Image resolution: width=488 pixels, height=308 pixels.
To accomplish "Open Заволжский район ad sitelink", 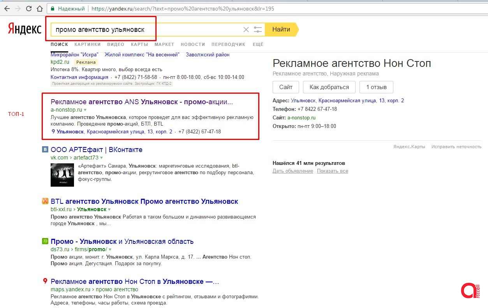I will tap(208, 55).
